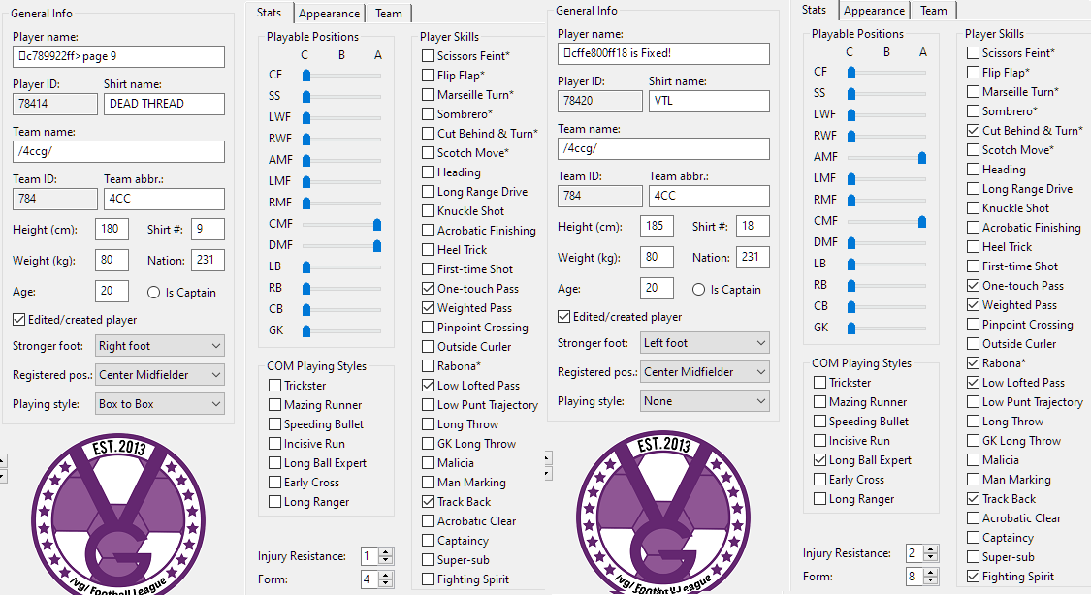The width and height of the screenshot is (1091, 595).
Task: Click Height field showing 185
Action: point(657,226)
